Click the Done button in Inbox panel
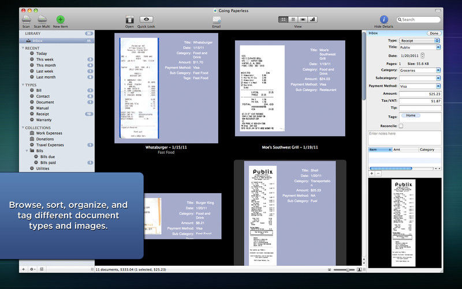This screenshot has width=462, height=289. [x=434, y=34]
